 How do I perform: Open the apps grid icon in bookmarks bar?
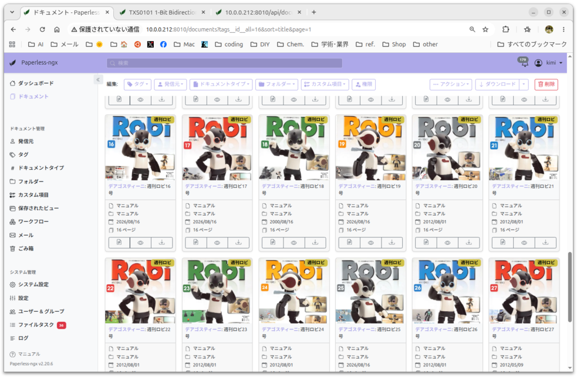[x=12, y=44]
